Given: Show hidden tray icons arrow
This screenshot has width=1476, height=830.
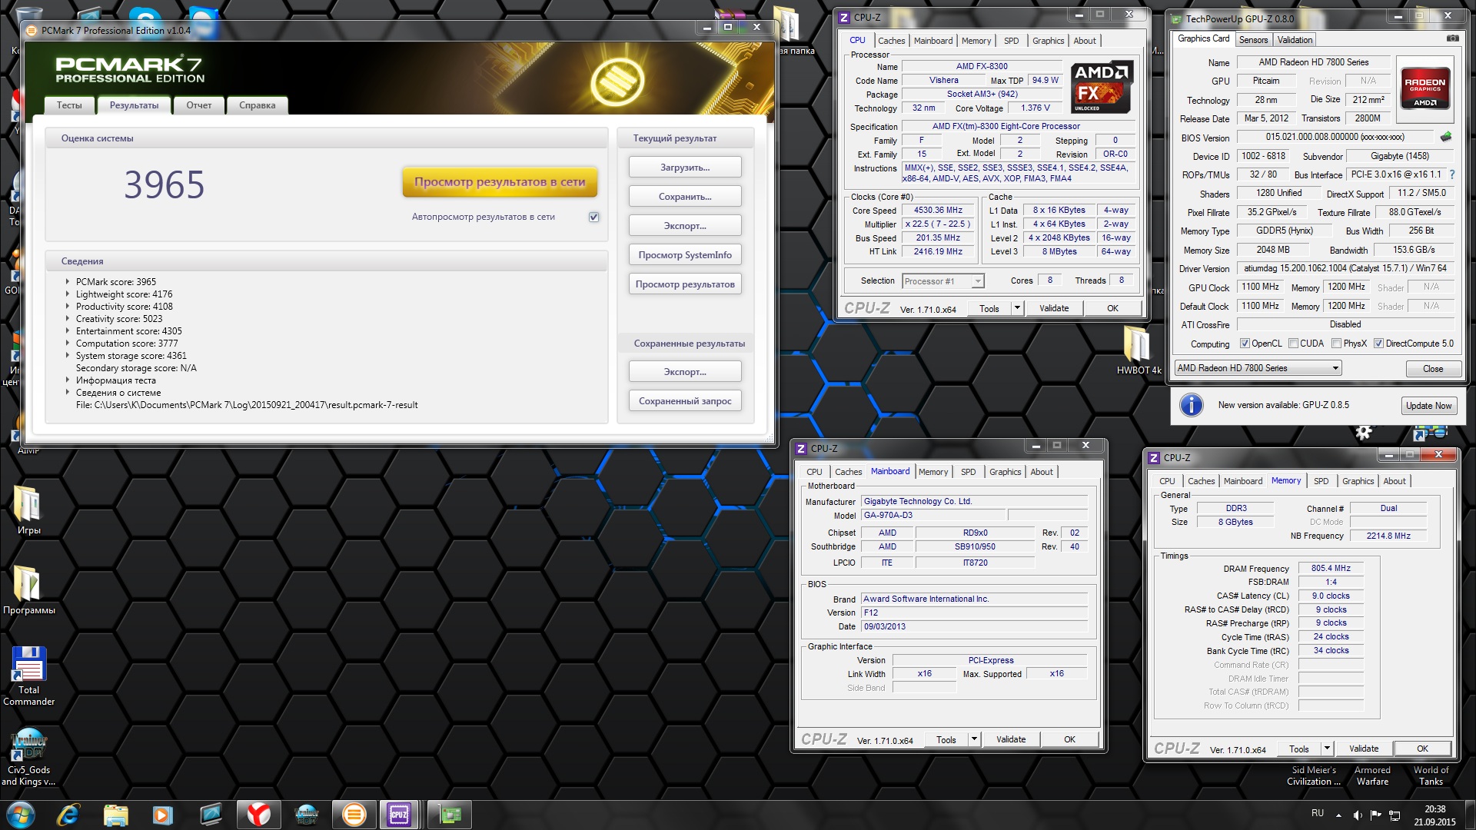Looking at the screenshot, I should point(1338,815).
